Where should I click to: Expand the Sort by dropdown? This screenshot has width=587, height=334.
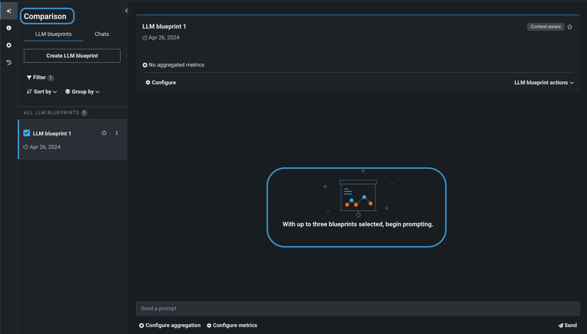42,92
